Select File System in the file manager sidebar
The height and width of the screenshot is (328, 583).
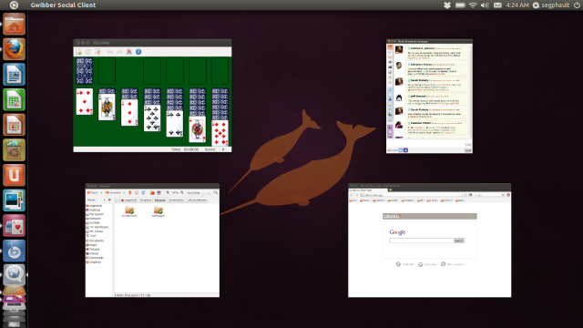pos(95,214)
